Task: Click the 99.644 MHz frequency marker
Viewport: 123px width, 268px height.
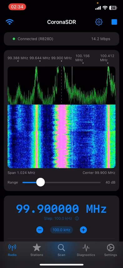Action: coord(40,58)
